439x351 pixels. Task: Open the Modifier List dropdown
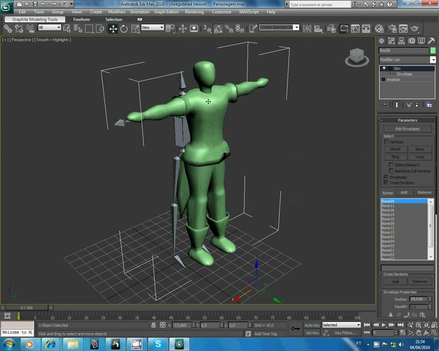tap(433, 59)
